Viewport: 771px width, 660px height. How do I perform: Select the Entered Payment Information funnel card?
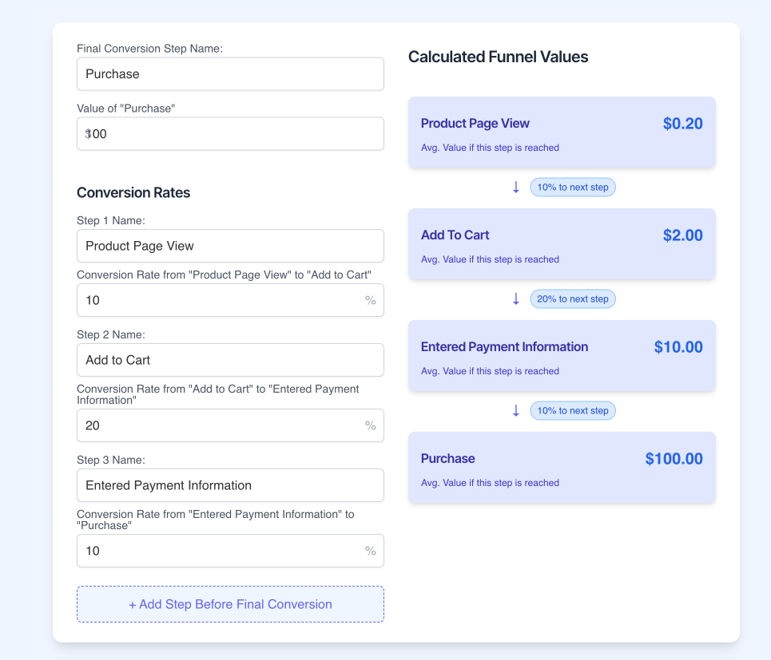click(x=562, y=356)
